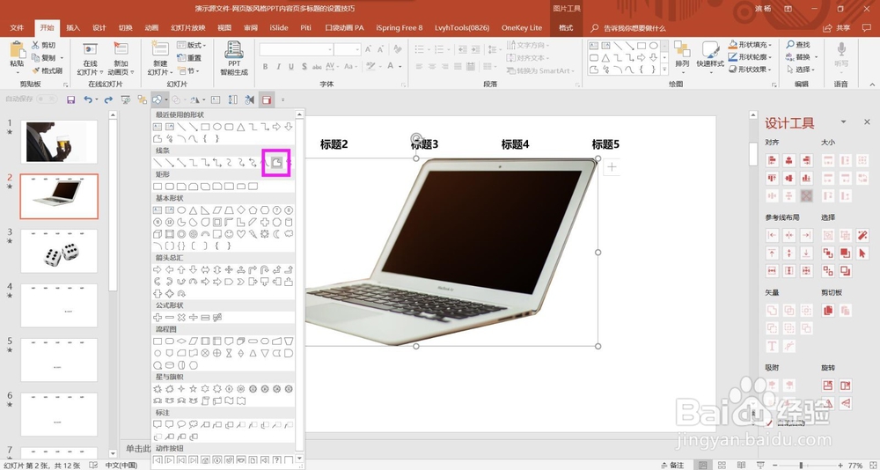
Task: Select the Right Triangle in 基本形状
Action: tap(205, 210)
